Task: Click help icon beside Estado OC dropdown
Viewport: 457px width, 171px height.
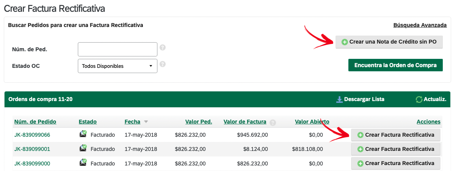Action: point(163,64)
